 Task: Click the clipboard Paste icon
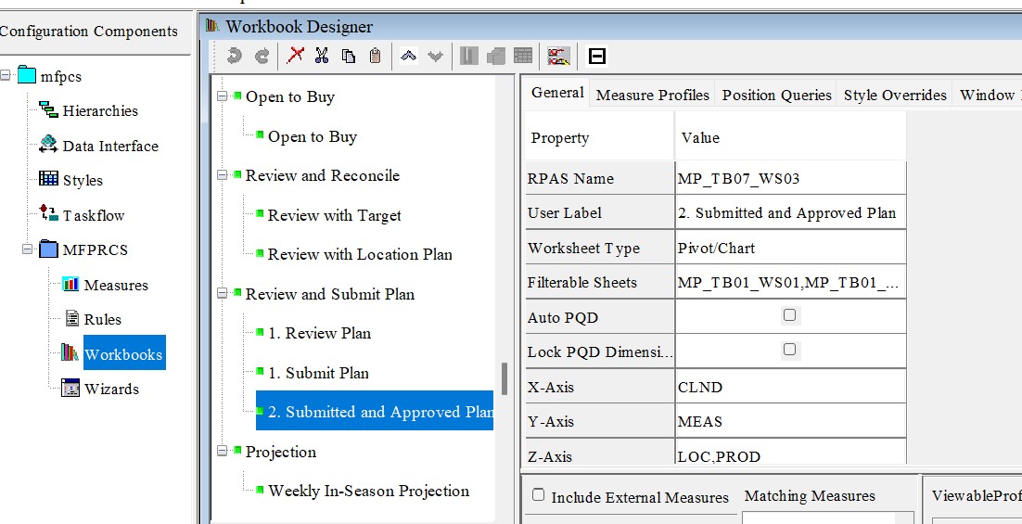click(x=375, y=56)
